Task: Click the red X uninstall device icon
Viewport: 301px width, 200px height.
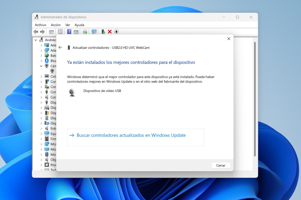Action: [110, 32]
